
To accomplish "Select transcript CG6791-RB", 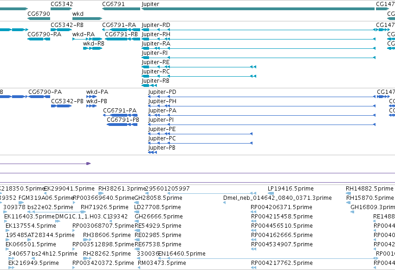I will [x=123, y=39].
